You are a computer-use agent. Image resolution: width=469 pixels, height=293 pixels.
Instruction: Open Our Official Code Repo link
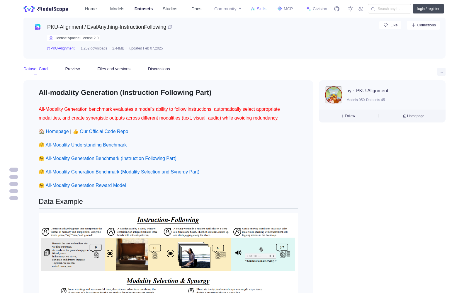tap(104, 132)
